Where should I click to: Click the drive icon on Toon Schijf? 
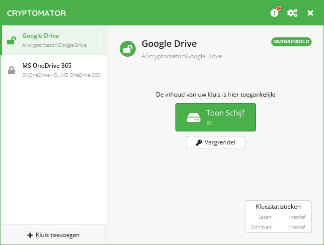click(x=194, y=118)
